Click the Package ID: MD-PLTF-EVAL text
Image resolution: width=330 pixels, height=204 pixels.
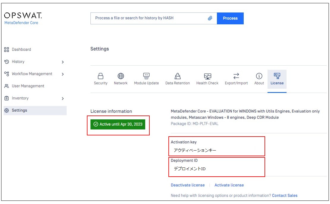195,124
